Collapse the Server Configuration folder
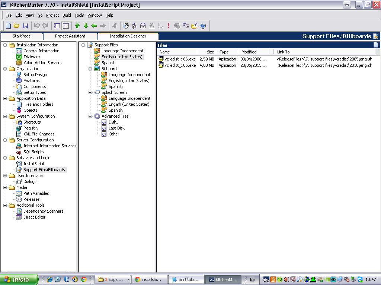Image resolution: width=381 pixels, height=285 pixels. click(x=5, y=140)
